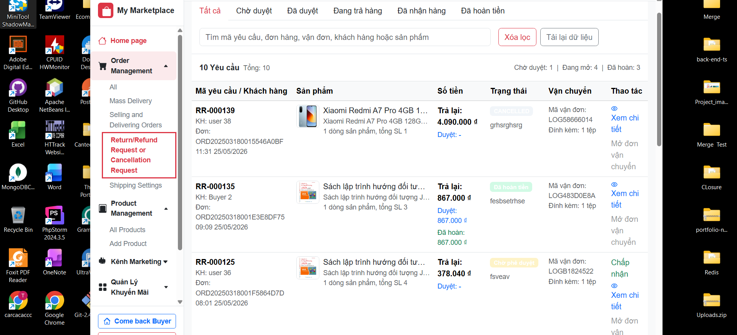Click sidebar scroll up arrow
737x335 pixels.
pyautogui.click(x=180, y=30)
